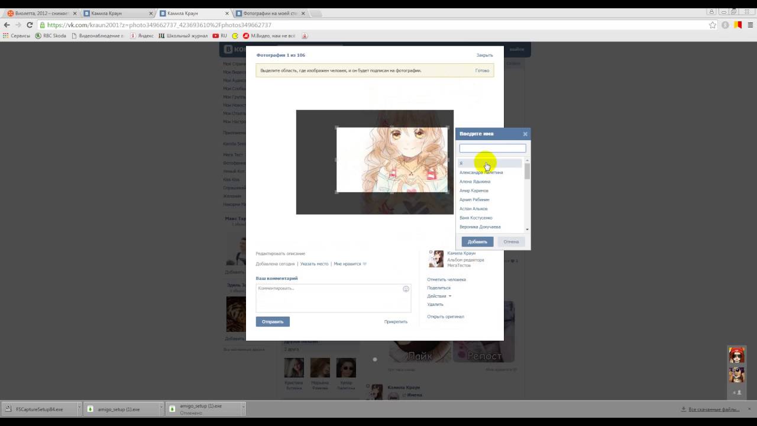This screenshot has width=757, height=426.
Task: Open the Школьный журнал bookmark
Action: [183, 35]
